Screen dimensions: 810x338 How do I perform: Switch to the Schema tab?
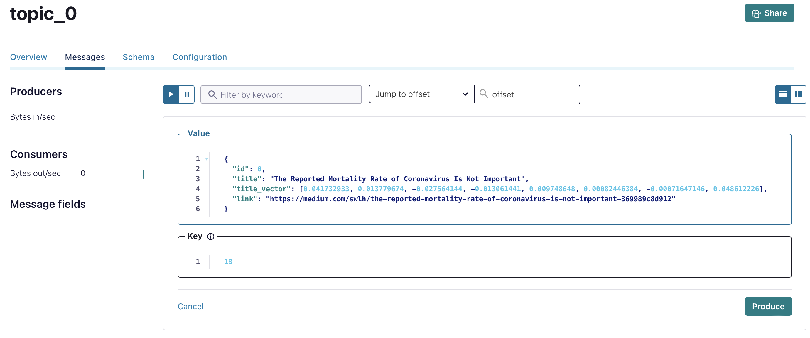coord(139,57)
